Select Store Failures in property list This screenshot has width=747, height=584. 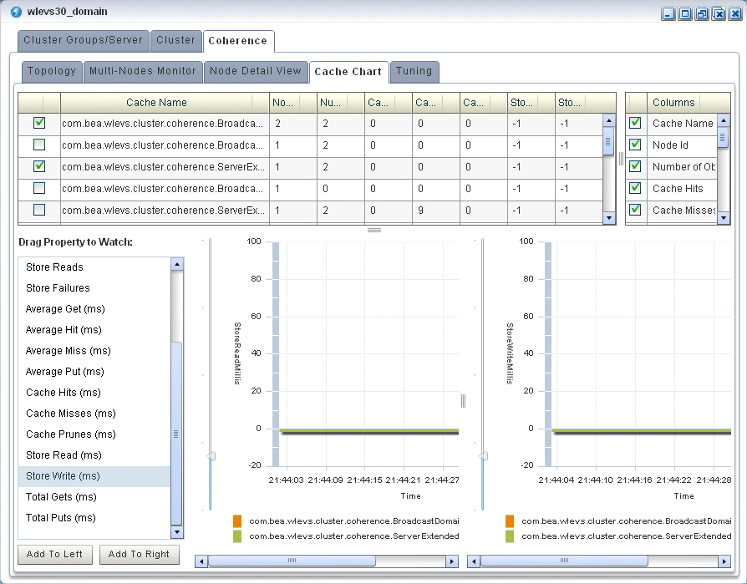(x=94, y=288)
